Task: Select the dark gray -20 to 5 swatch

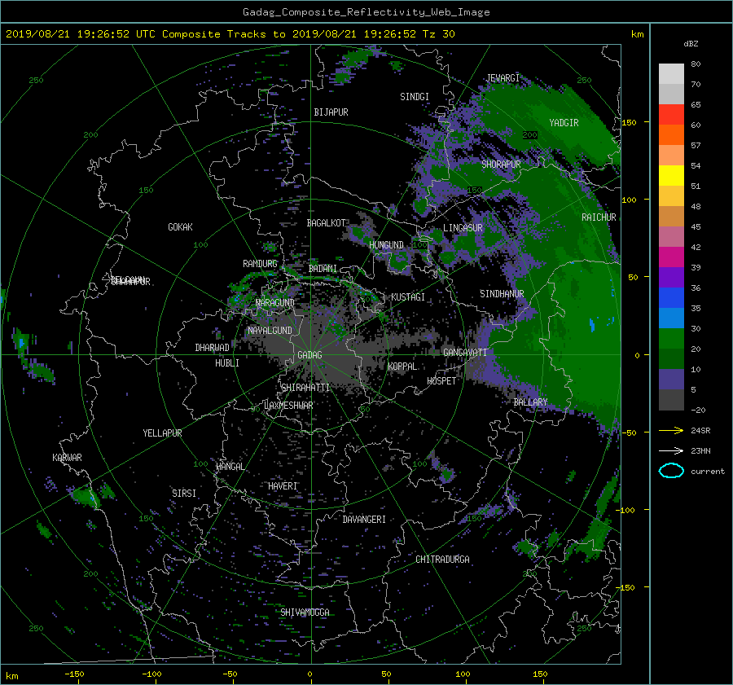Action: tap(671, 400)
